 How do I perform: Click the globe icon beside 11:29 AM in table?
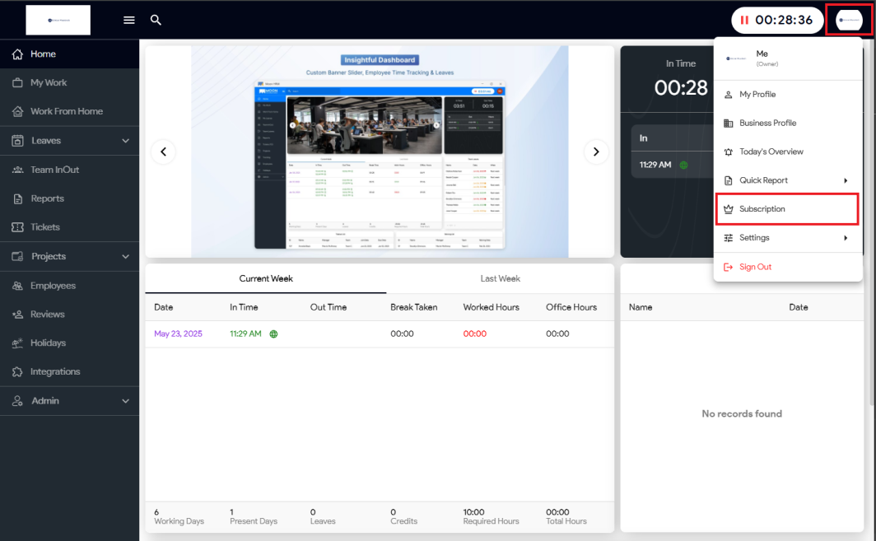coord(273,334)
